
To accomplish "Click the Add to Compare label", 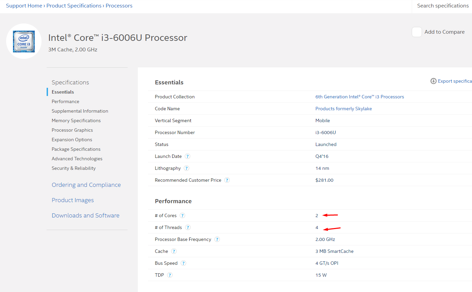I will [444, 32].
